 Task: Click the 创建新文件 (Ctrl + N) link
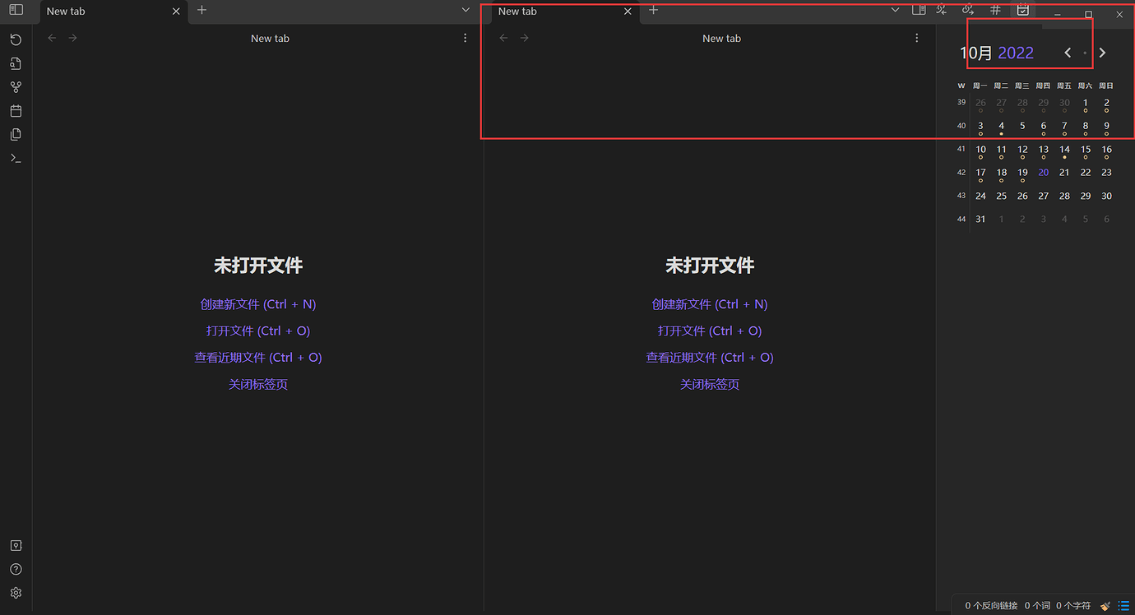257,304
